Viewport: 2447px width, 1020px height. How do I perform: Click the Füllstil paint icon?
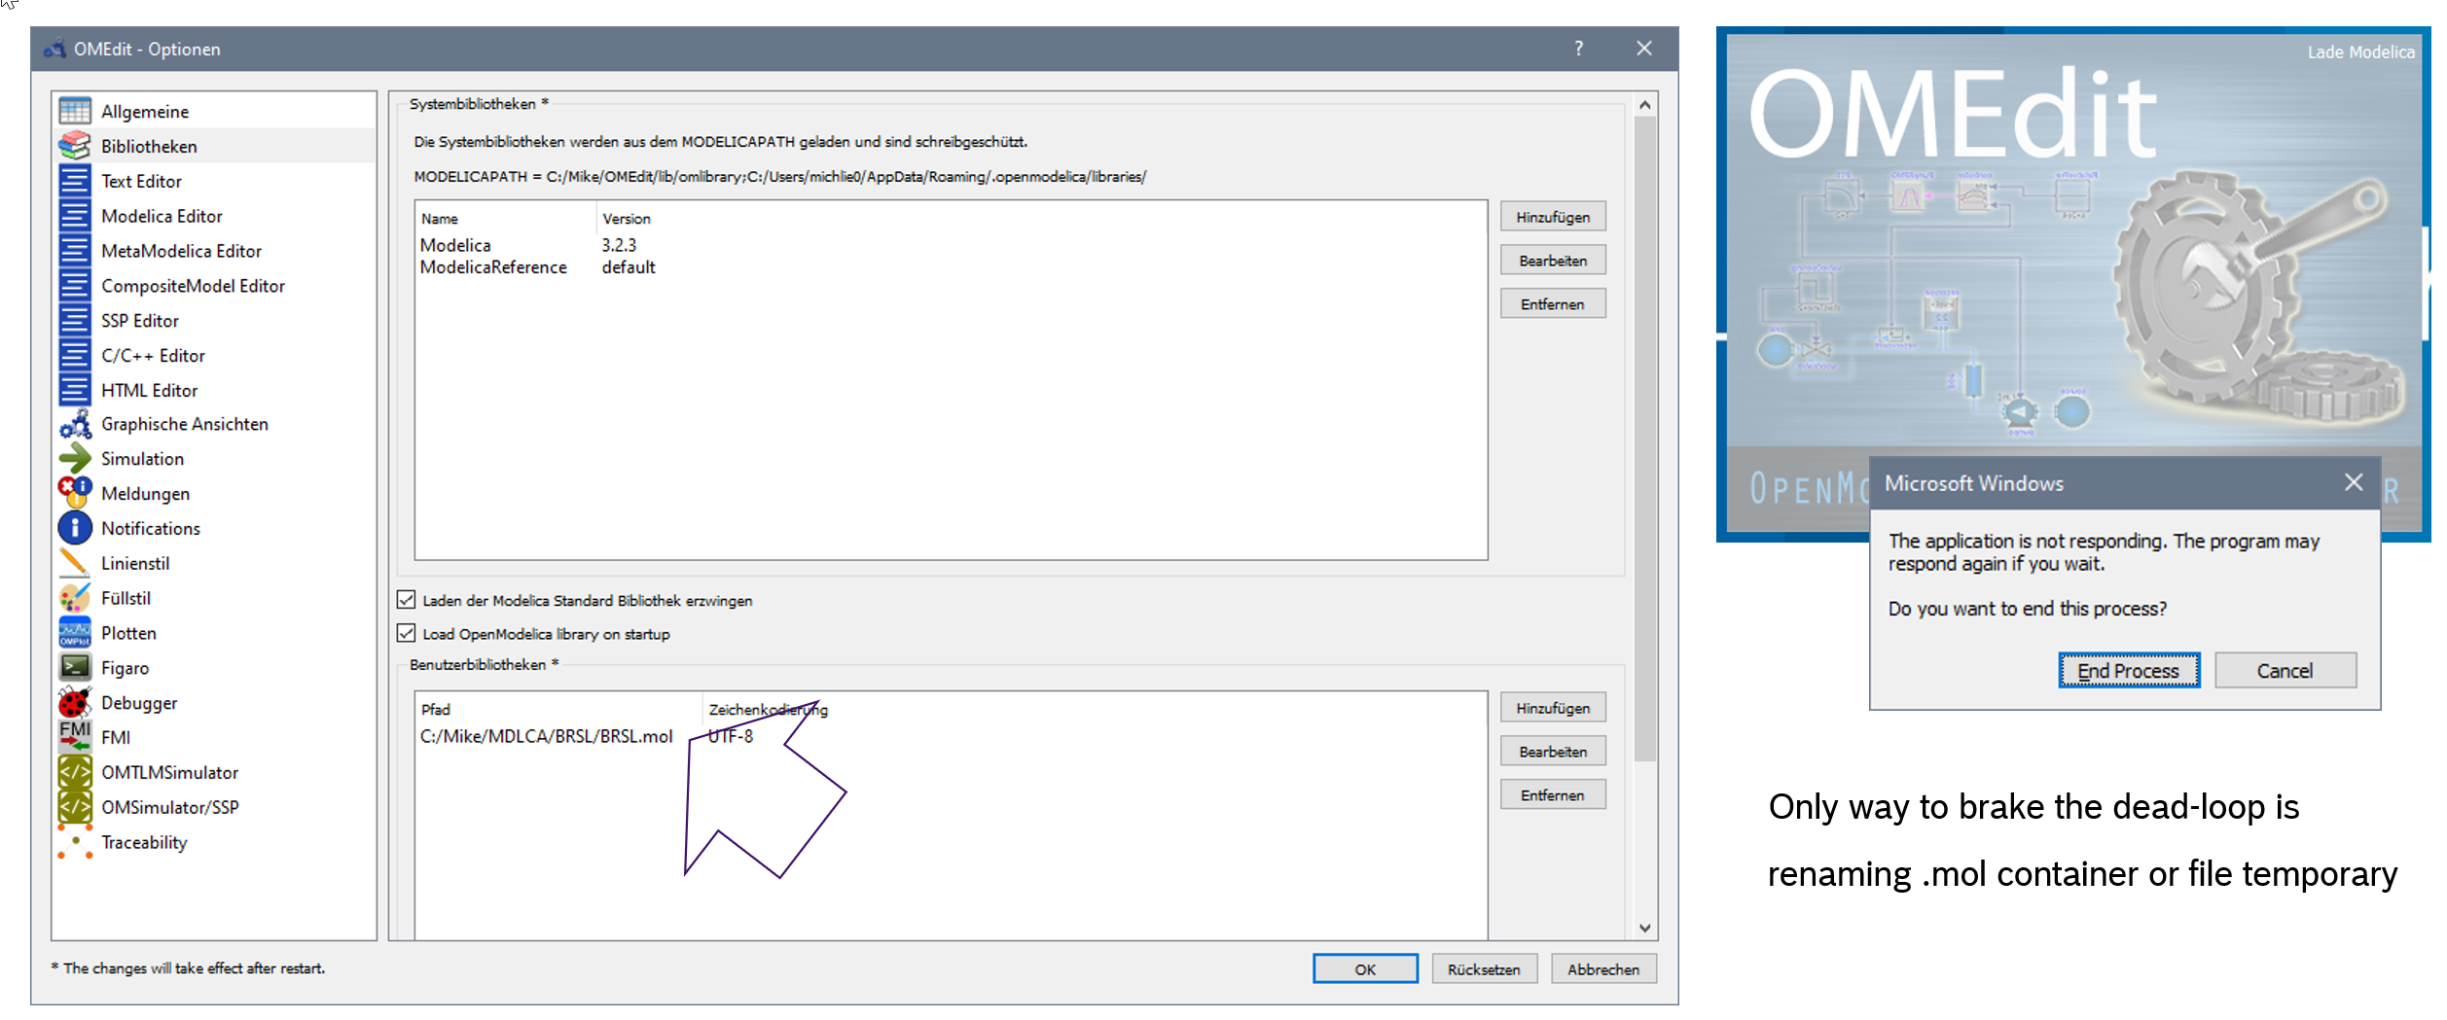[x=74, y=597]
